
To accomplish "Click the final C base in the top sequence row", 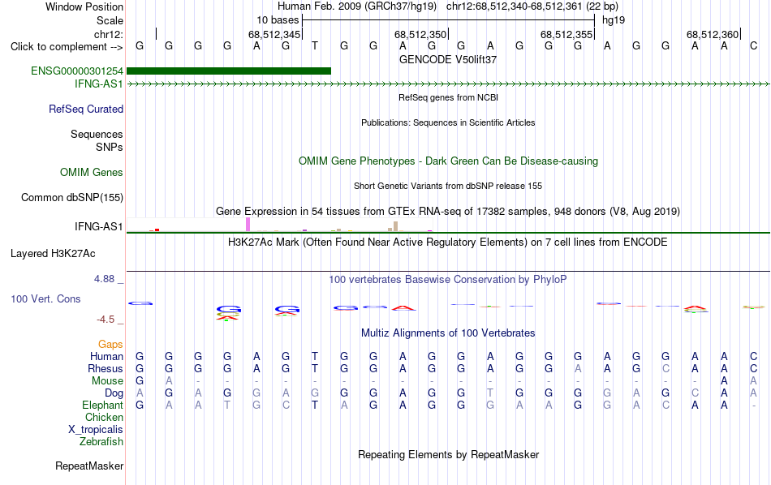I will tap(753, 46).
